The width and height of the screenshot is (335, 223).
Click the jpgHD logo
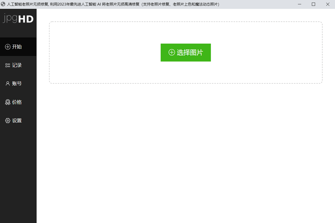pyautogui.click(x=18, y=19)
